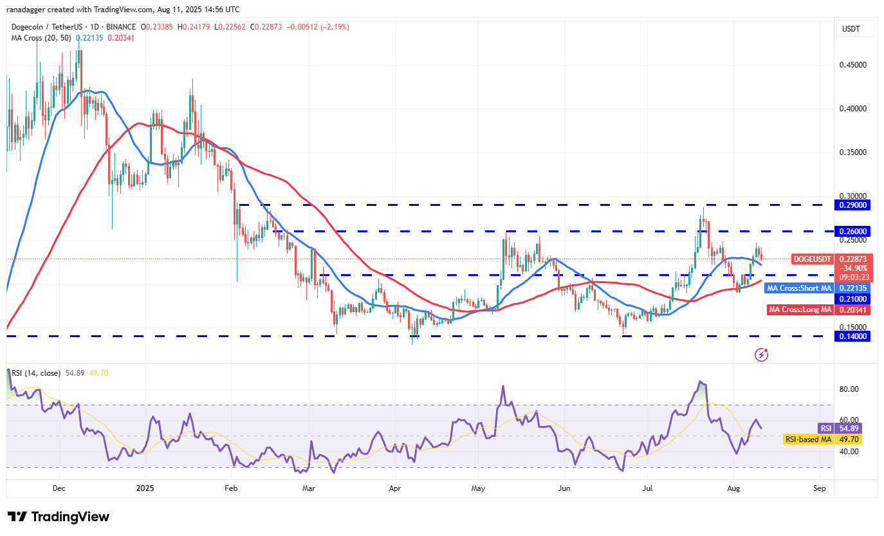Click the 0.26000 resistance level label

(852, 231)
